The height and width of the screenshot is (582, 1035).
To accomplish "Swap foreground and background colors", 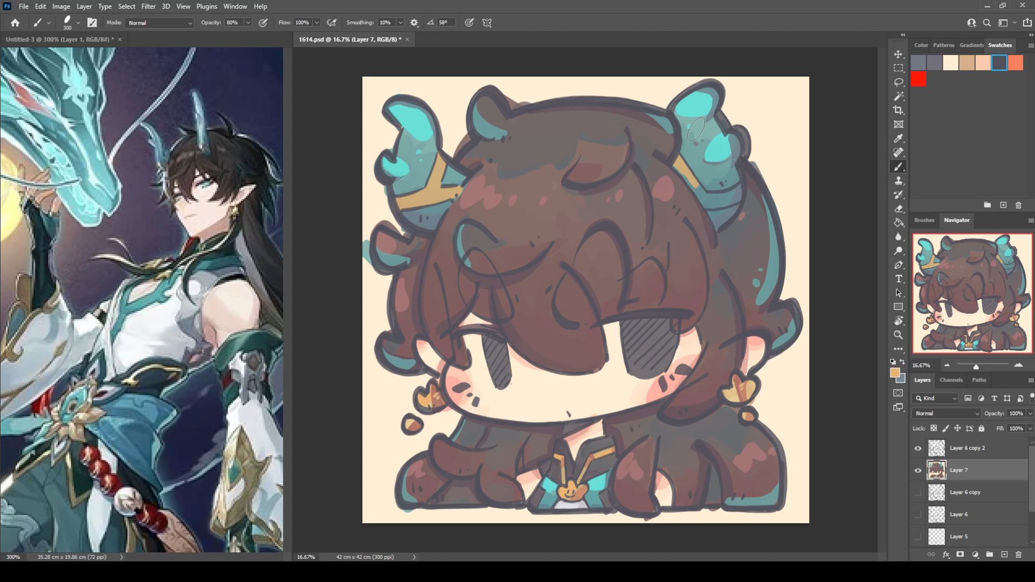I will [x=902, y=362].
